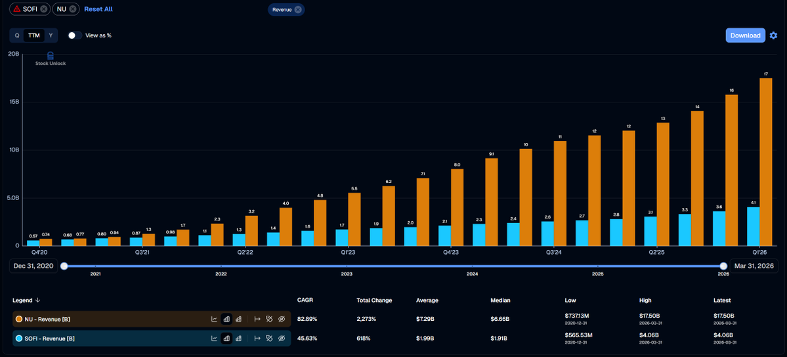
Task: Open the Dec 31, 2020 start date field
Action: (x=33, y=266)
